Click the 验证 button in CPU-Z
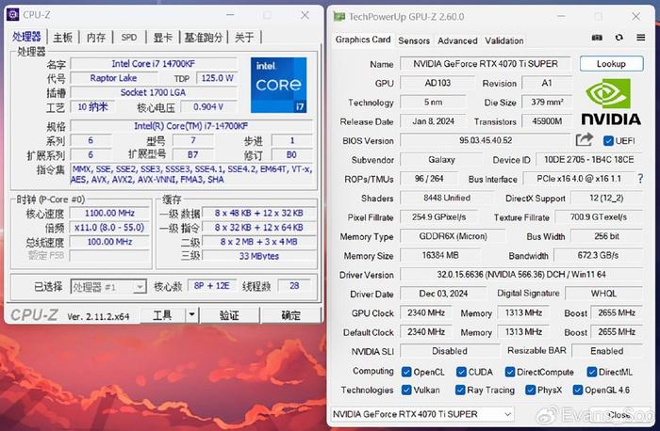Screen dimensions: 660x431 (x=229, y=314)
